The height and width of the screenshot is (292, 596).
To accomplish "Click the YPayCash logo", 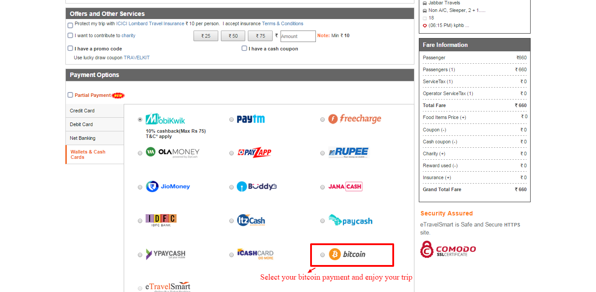I will tap(166, 254).
